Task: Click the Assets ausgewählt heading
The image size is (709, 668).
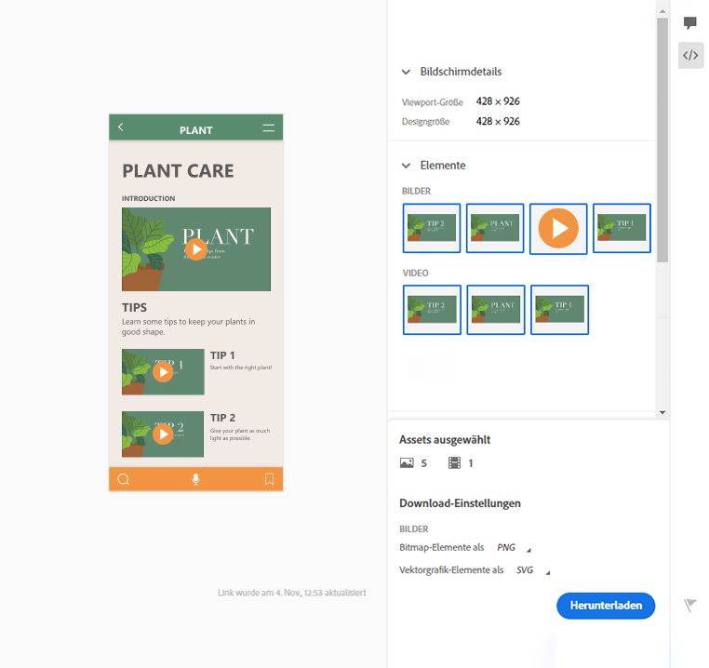Action: pos(445,440)
